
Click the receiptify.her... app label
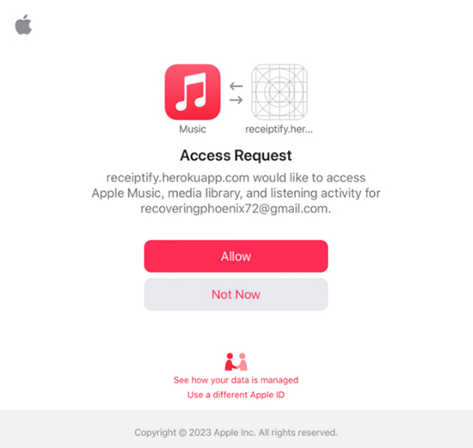point(279,129)
